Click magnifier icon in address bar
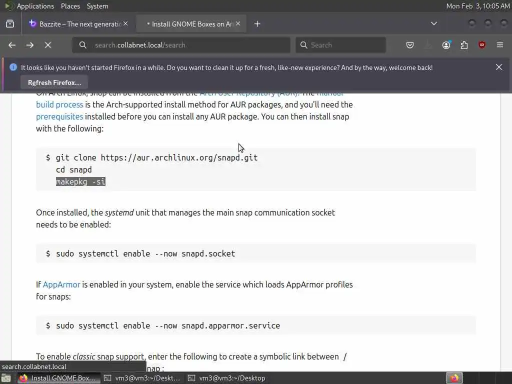Screen dimensions: 512x384 83,45
